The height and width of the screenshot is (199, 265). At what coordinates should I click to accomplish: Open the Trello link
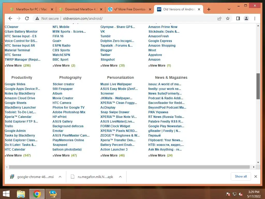[9, 126]
